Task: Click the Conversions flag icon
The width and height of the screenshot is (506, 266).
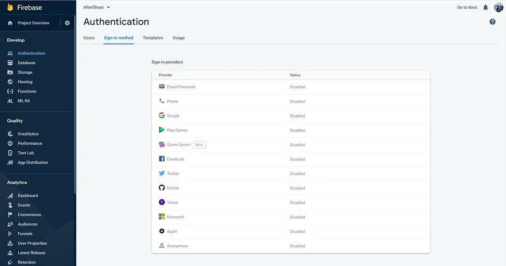Action: point(10,215)
